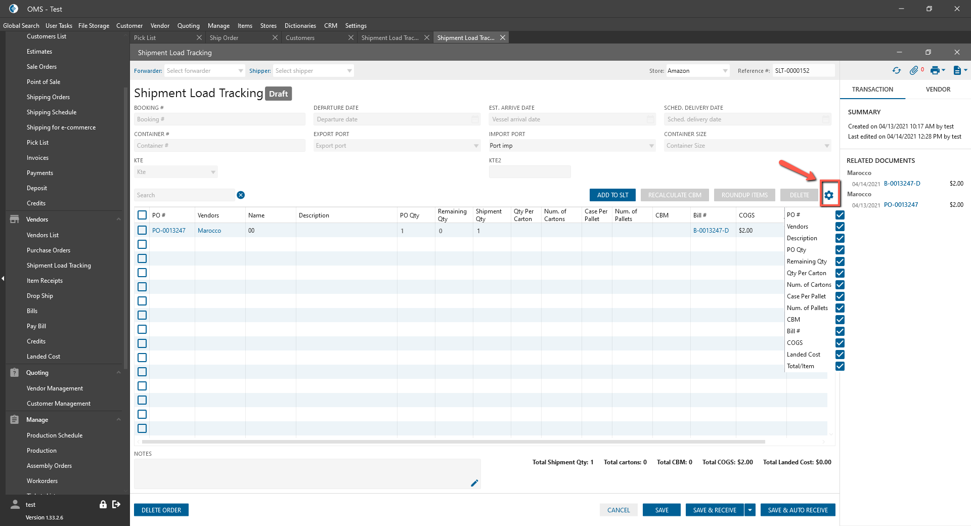This screenshot has width=971, height=526.
Task: Click the refresh icon in top toolbar
Action: (x=897, y=71)
